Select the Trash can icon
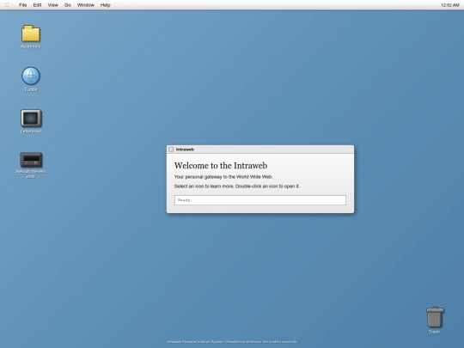 click(x=435, y=317)
